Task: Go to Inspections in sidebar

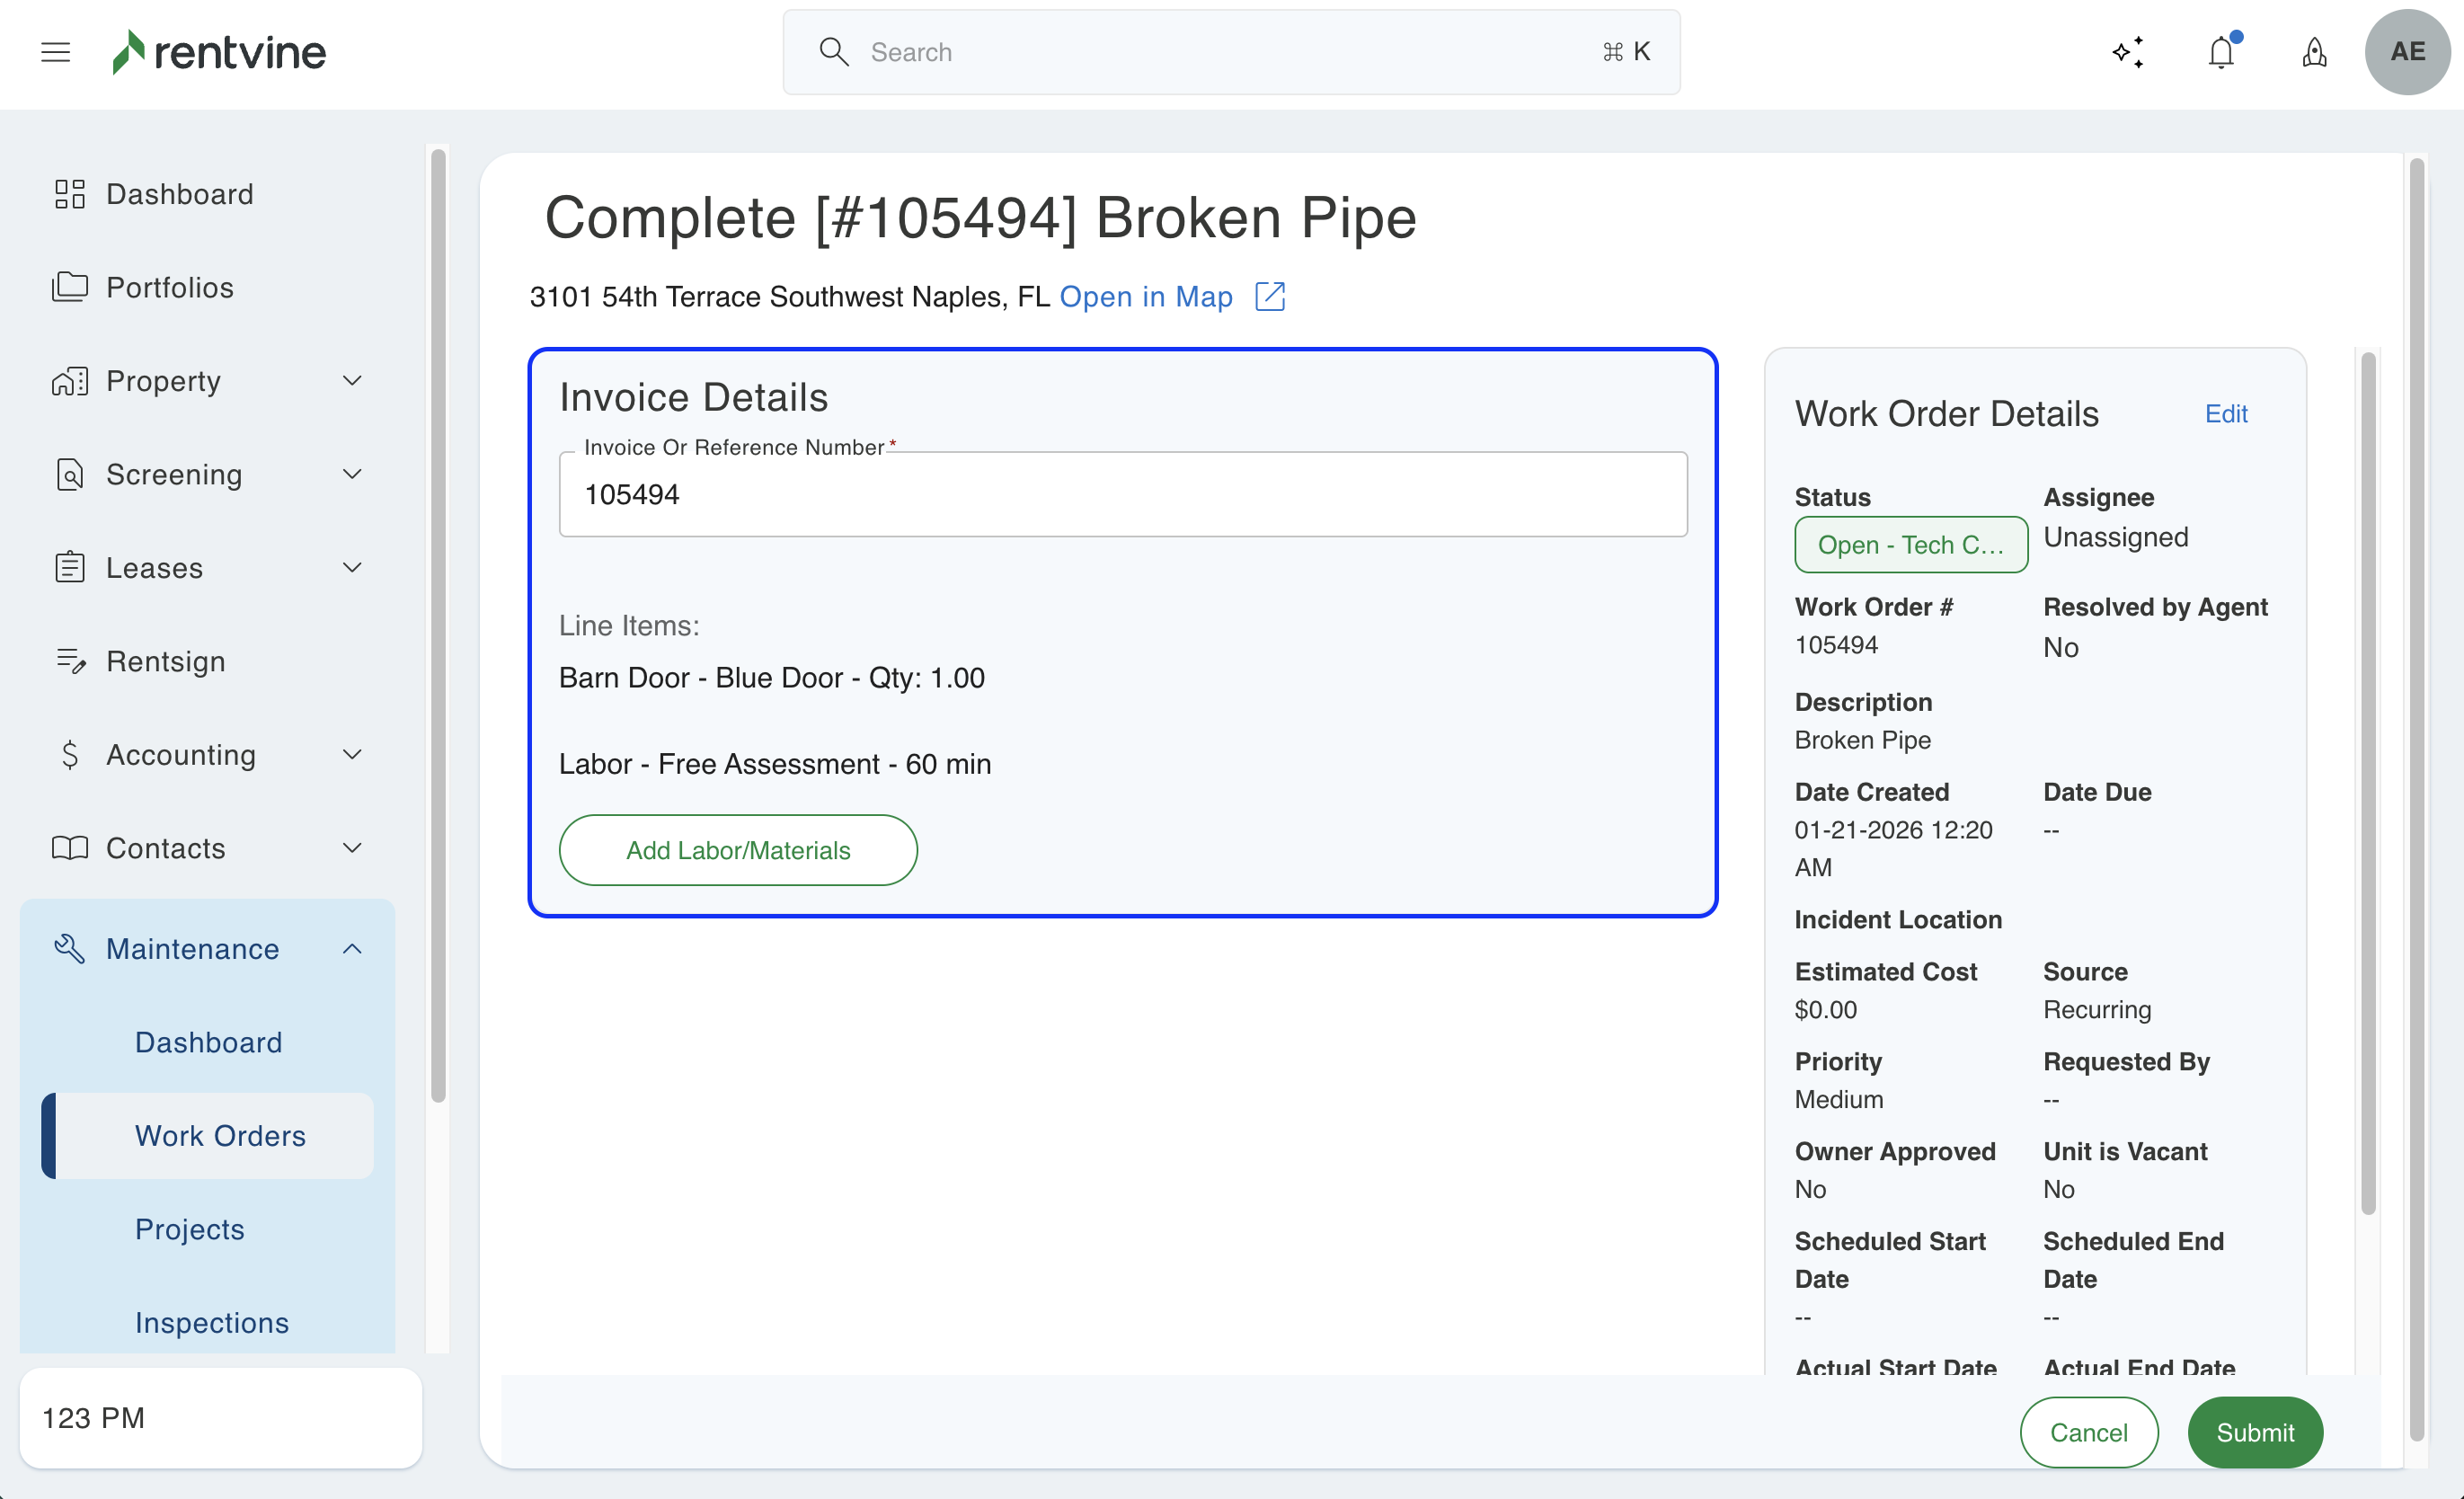Action: [x=211, y=1322]
